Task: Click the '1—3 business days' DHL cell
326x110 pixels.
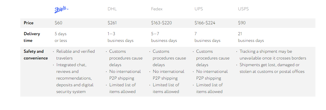Action: coord(121,37)
